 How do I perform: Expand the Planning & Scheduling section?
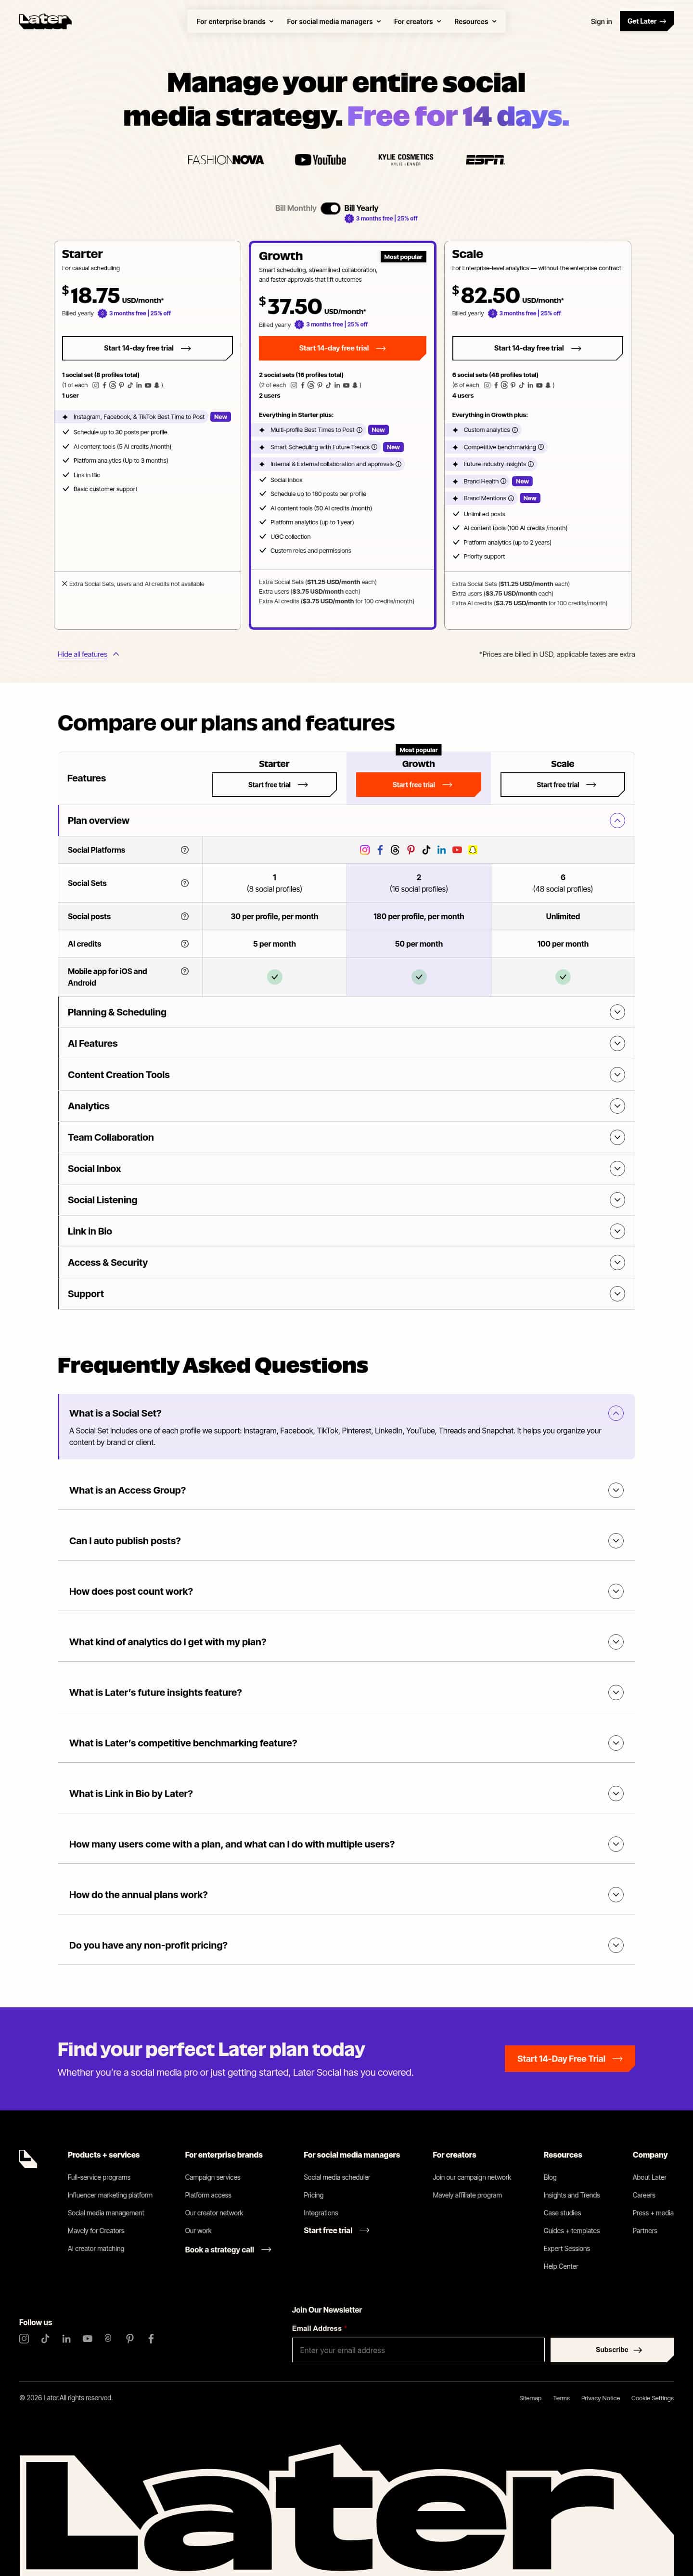[x=346, y=1012]
